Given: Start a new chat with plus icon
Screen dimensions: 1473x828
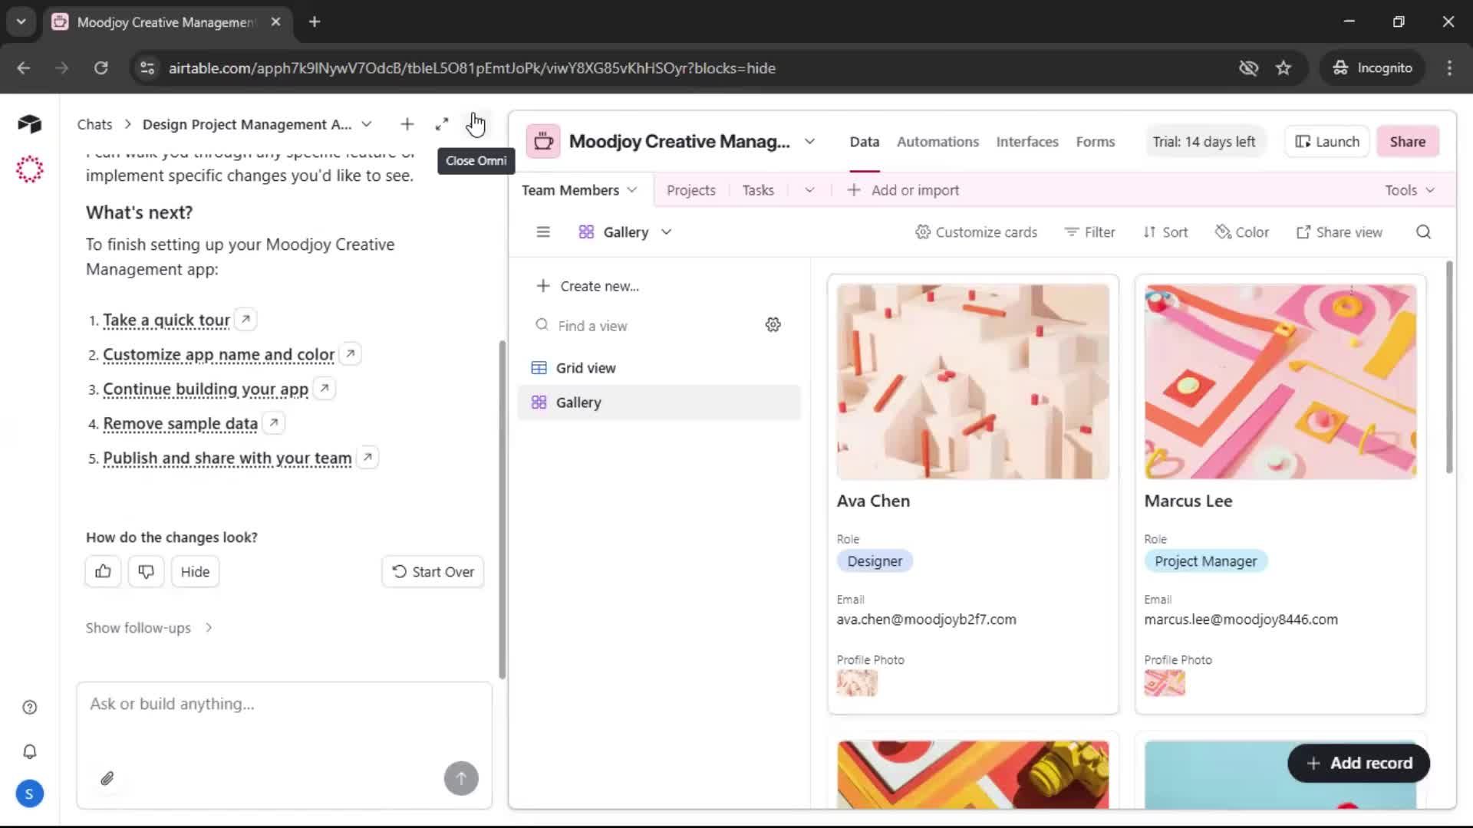Looking at the screenshot, I should 407,124.
